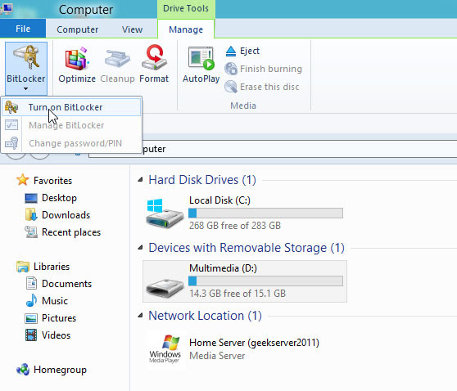Click Network Location (1) header

pos(206,316)
